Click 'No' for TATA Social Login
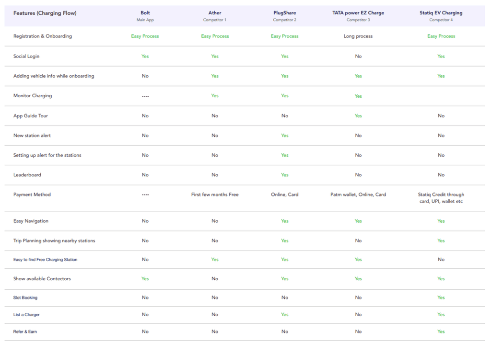The width and height of the screenshot is (491, 343). pos(358,56)
